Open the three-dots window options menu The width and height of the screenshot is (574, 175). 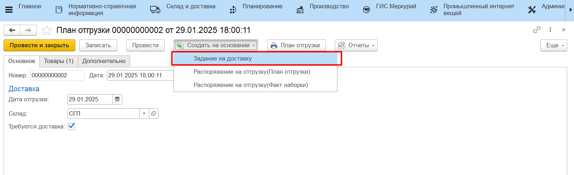pyautogui.click(x=550, y=30)
